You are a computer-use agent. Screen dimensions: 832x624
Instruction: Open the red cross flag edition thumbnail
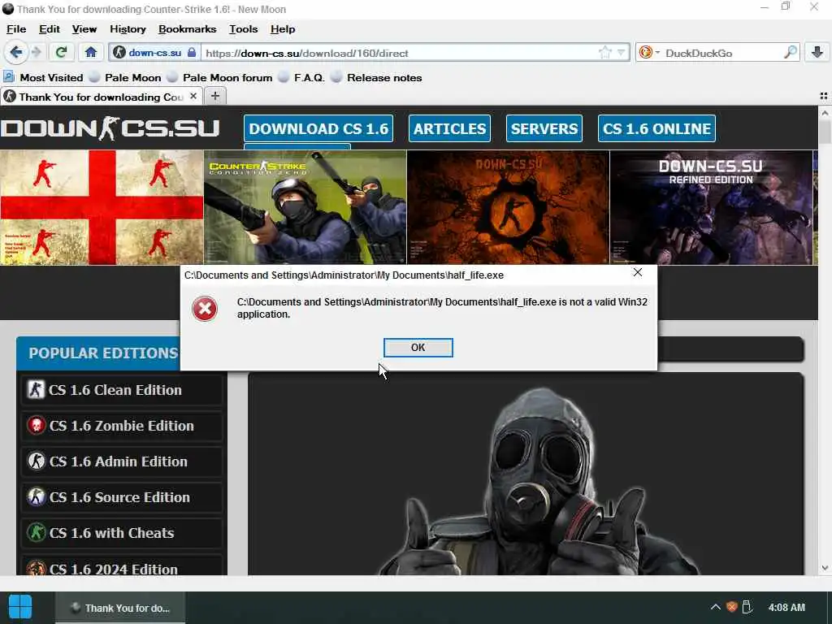coord(102,207)
